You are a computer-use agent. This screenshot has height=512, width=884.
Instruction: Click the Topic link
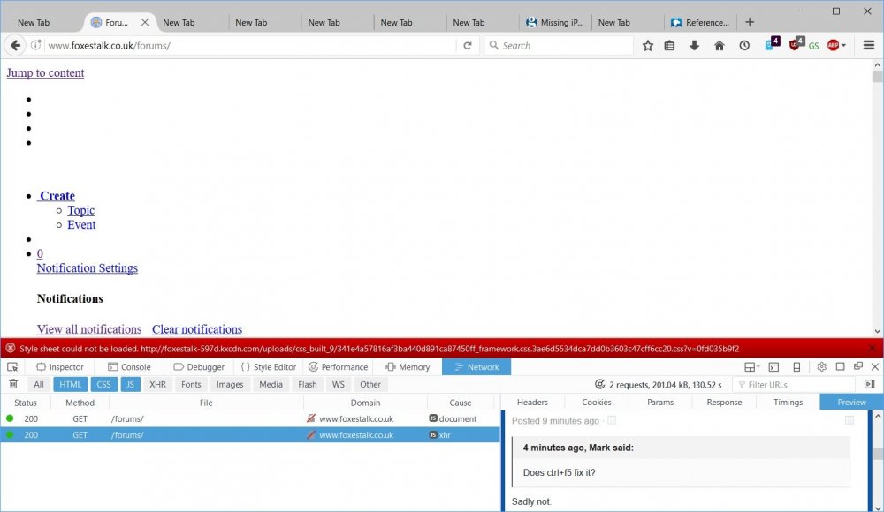point(81,210)
